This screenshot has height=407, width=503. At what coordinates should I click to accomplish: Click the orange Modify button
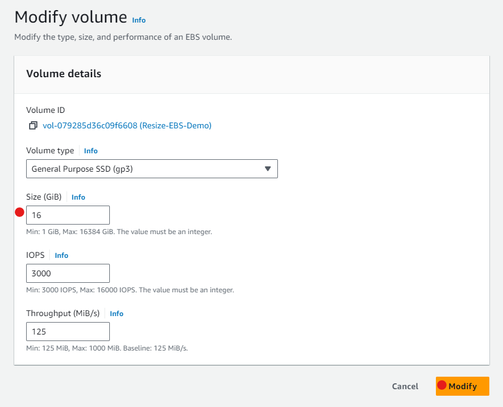coord(463,386)
